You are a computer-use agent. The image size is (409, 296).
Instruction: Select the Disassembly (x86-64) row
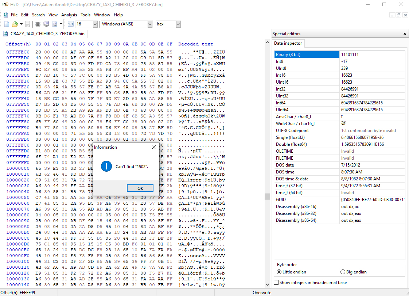(340, 220)
